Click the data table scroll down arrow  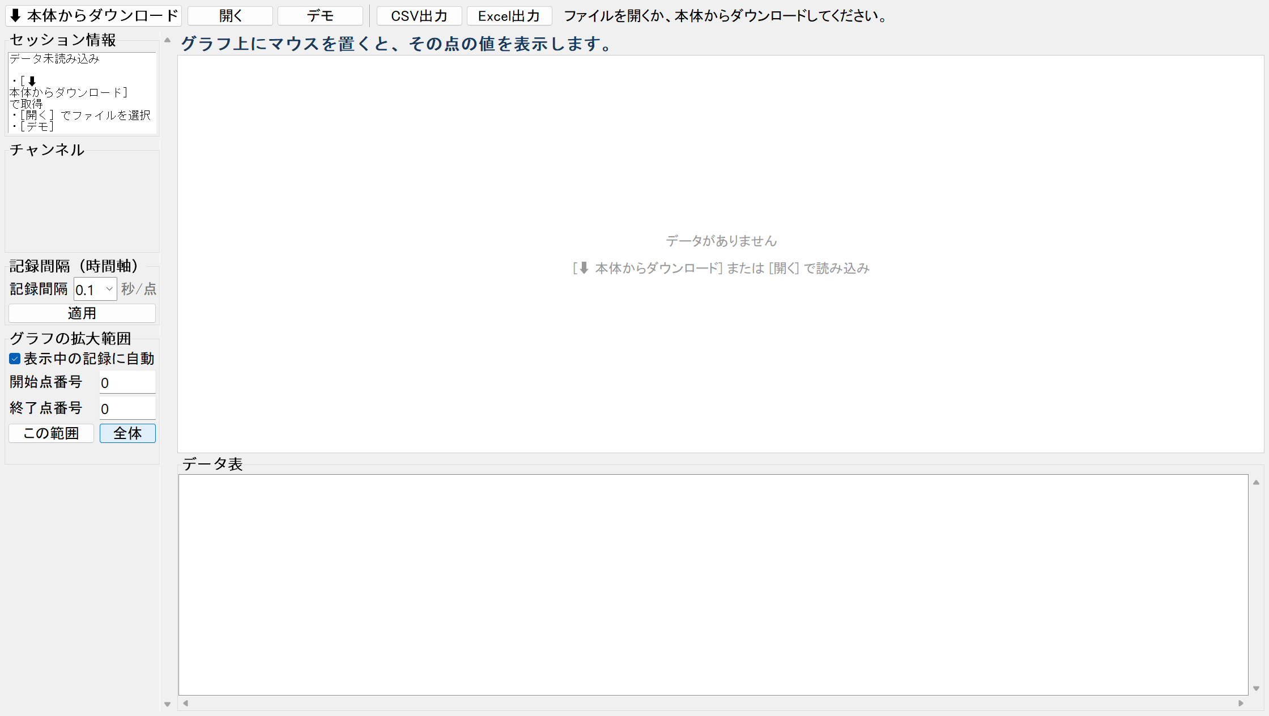click(1256, 688)
